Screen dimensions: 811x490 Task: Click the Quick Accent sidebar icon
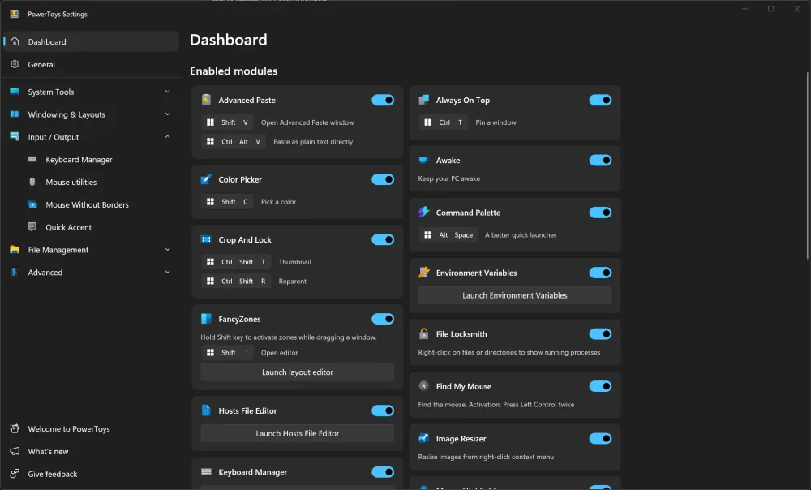point(32,226)
